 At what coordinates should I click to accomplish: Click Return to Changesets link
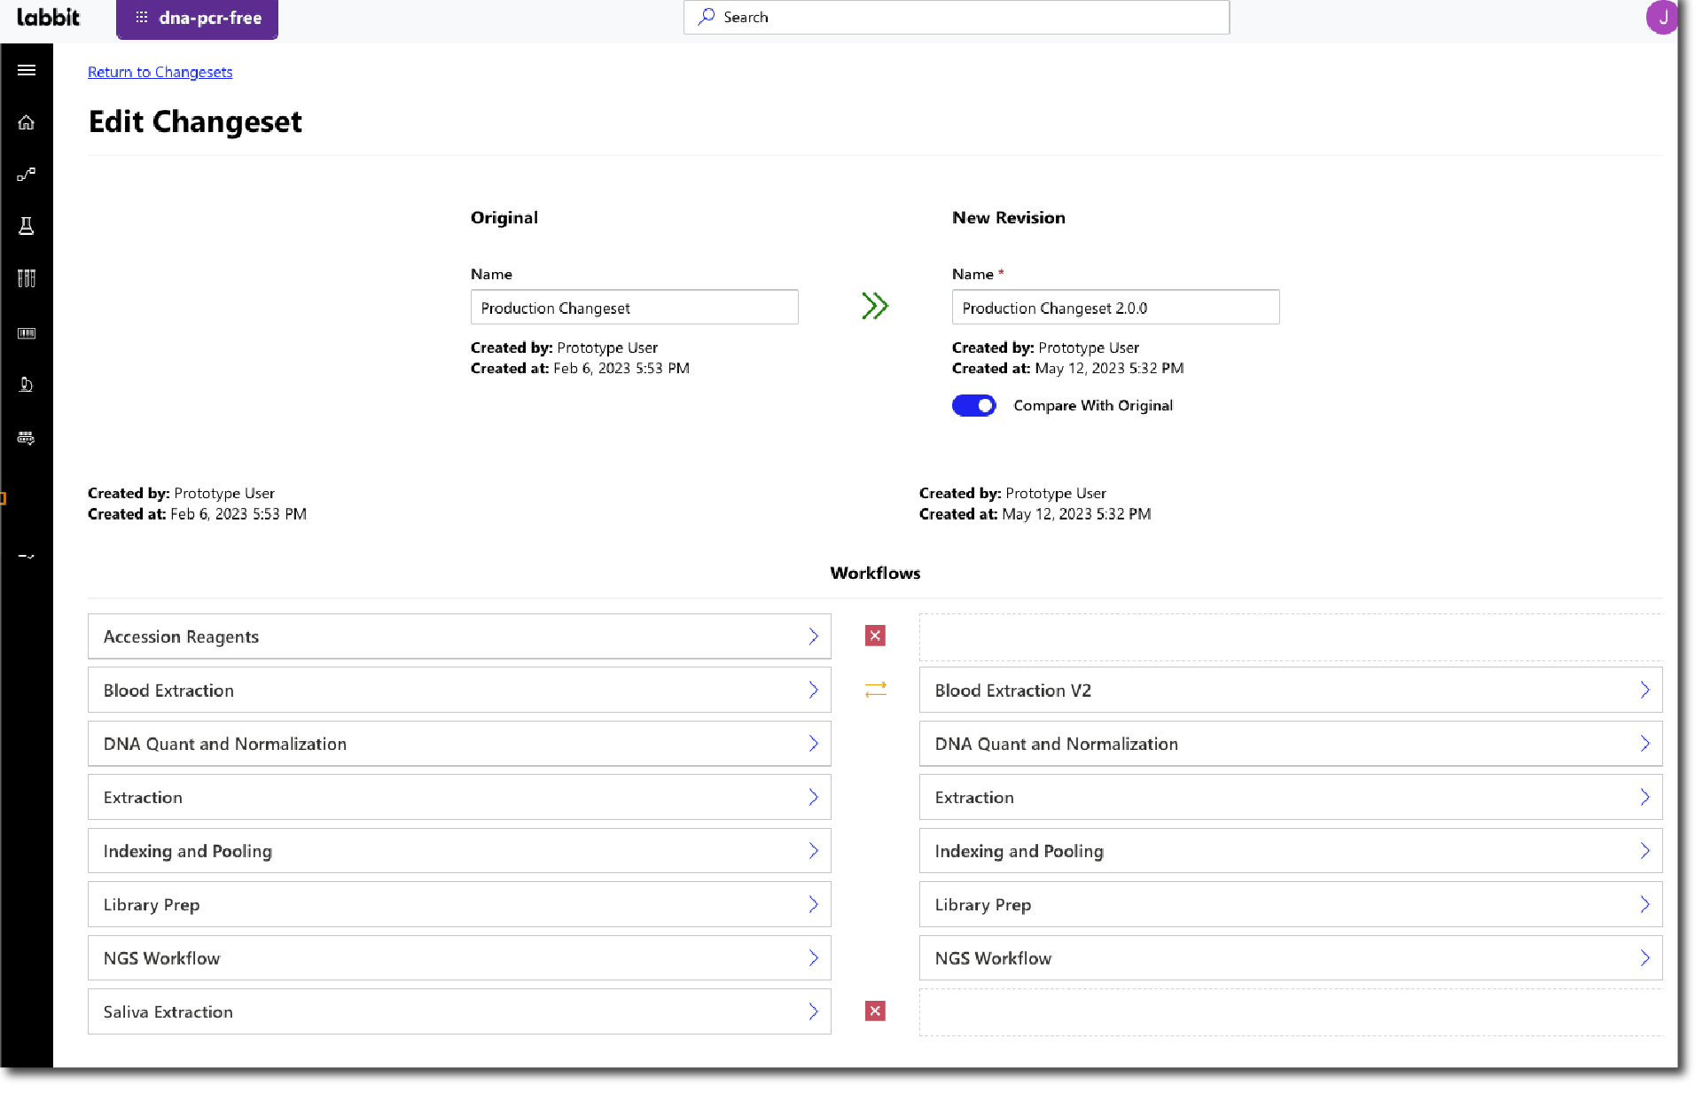click(159, 71)
